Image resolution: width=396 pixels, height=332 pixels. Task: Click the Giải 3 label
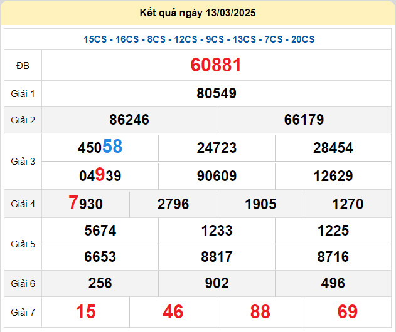point(23,162)
